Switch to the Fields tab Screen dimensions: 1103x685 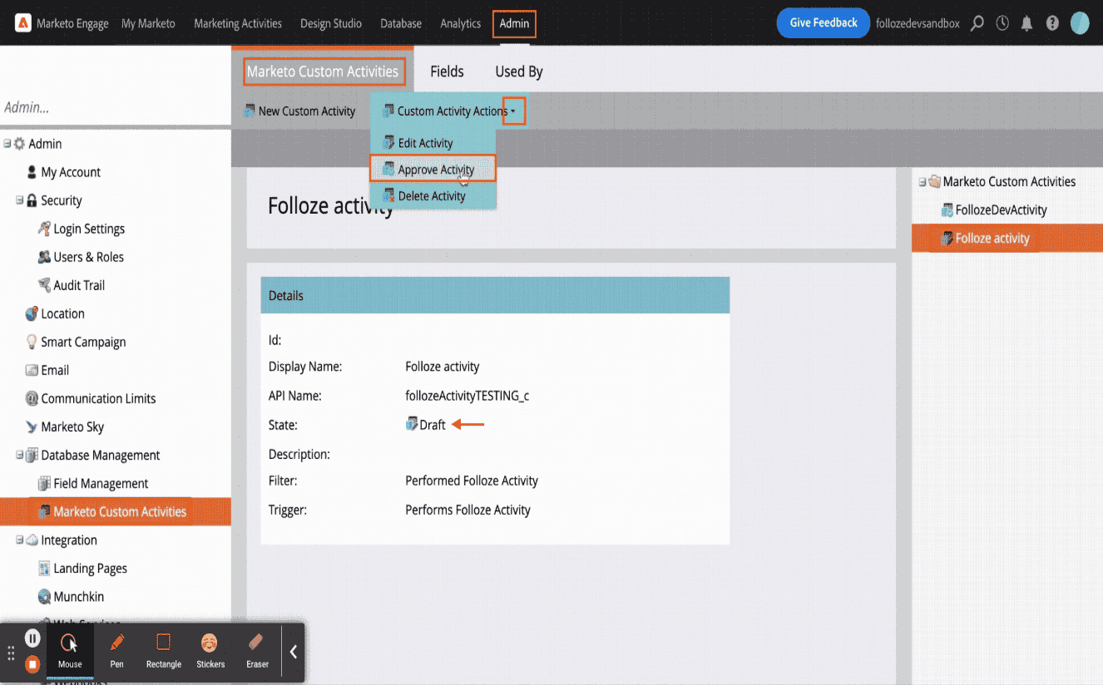click(x=447, y=71)
